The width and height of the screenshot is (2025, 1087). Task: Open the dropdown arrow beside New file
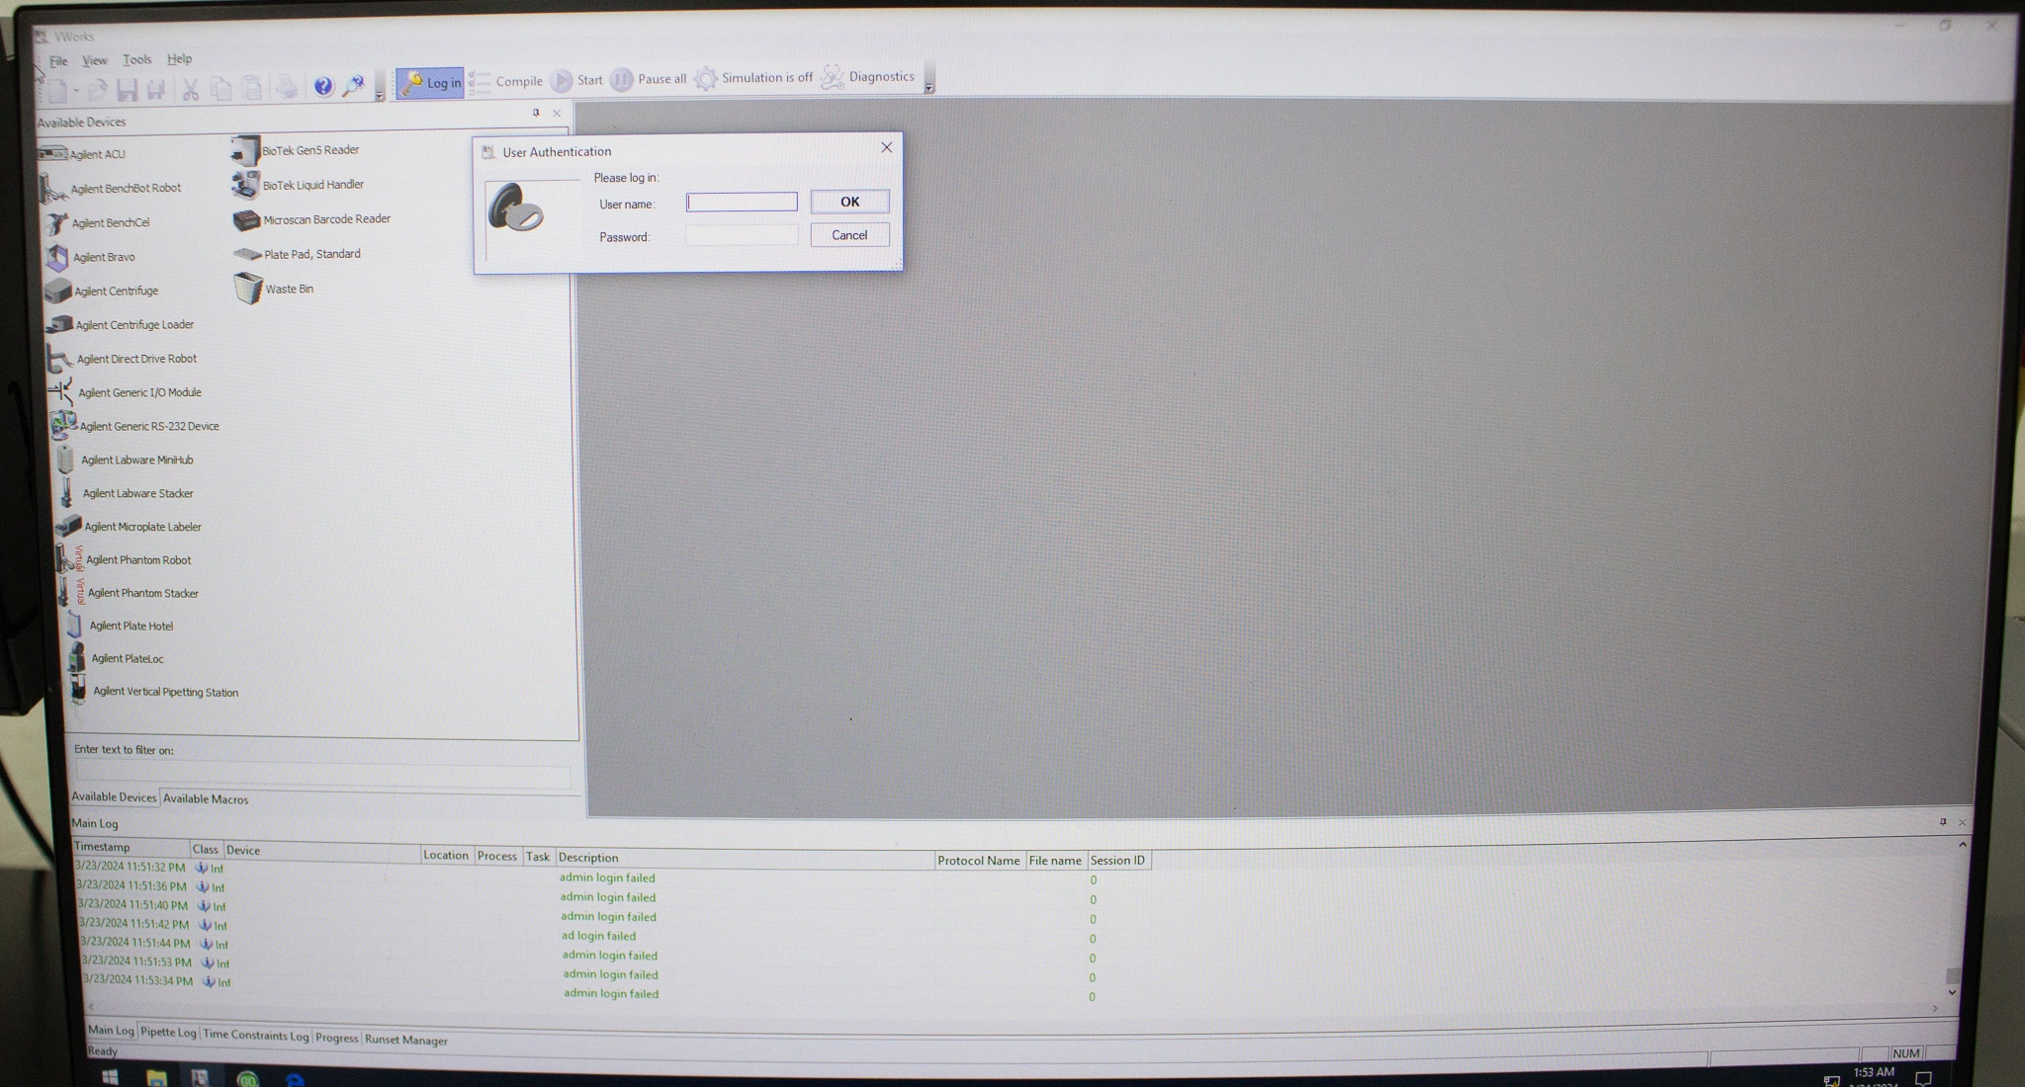(x=75, y=91)
